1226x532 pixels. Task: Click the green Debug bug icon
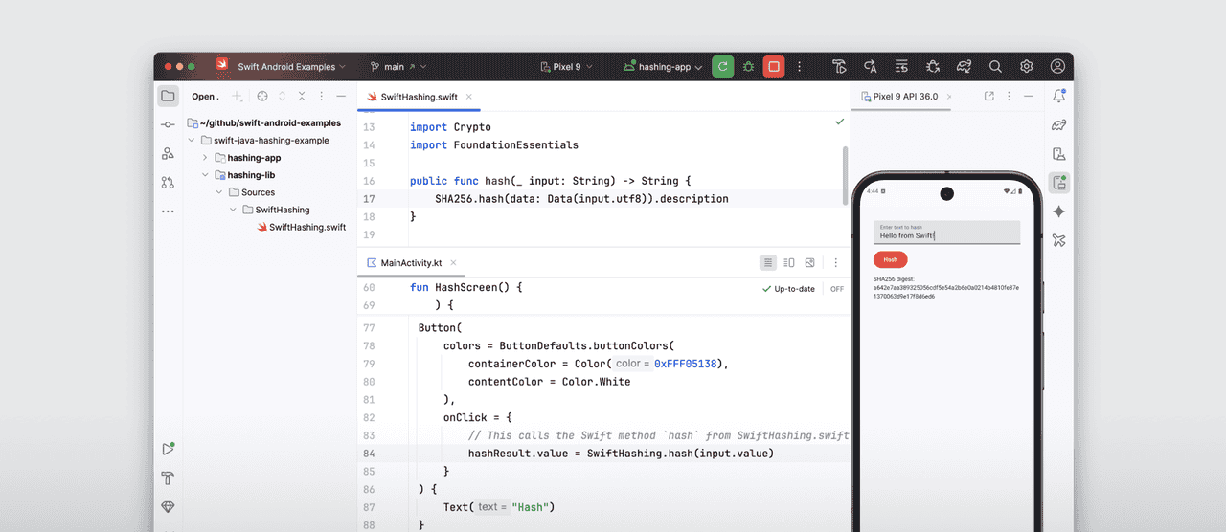(x=748, y=67)
